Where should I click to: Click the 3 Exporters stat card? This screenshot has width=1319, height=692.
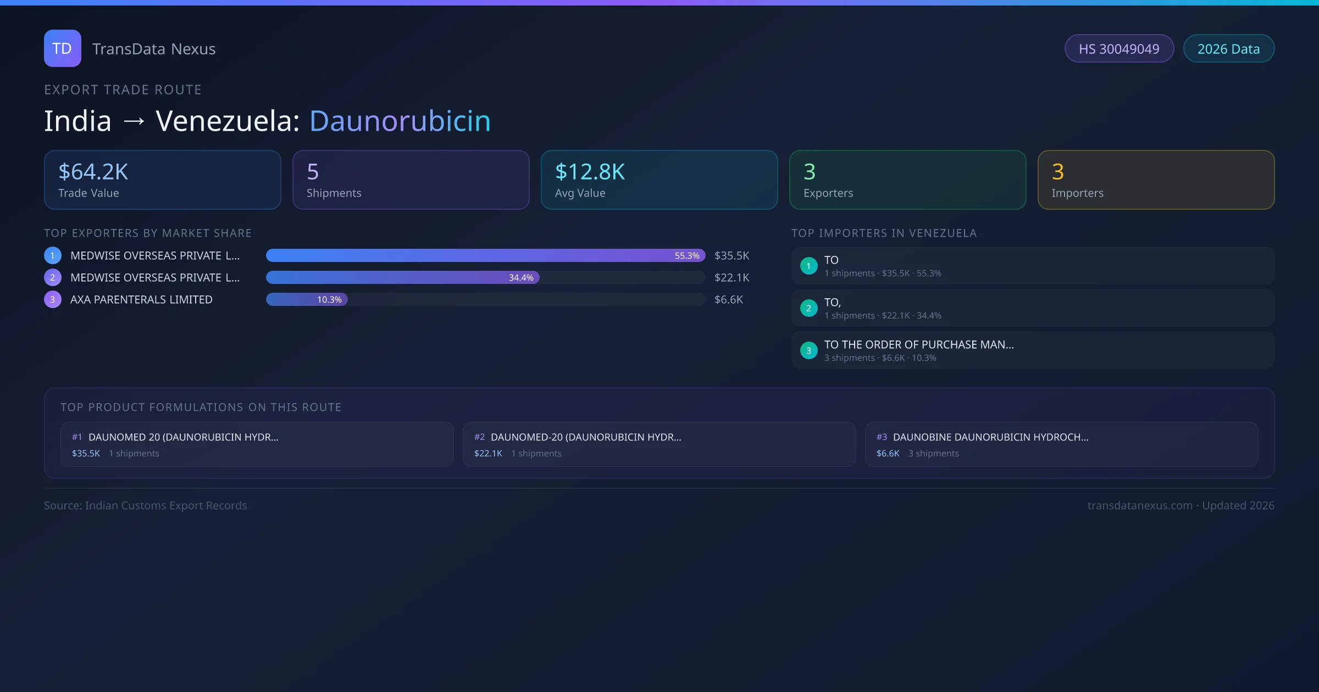coord(907,180)
